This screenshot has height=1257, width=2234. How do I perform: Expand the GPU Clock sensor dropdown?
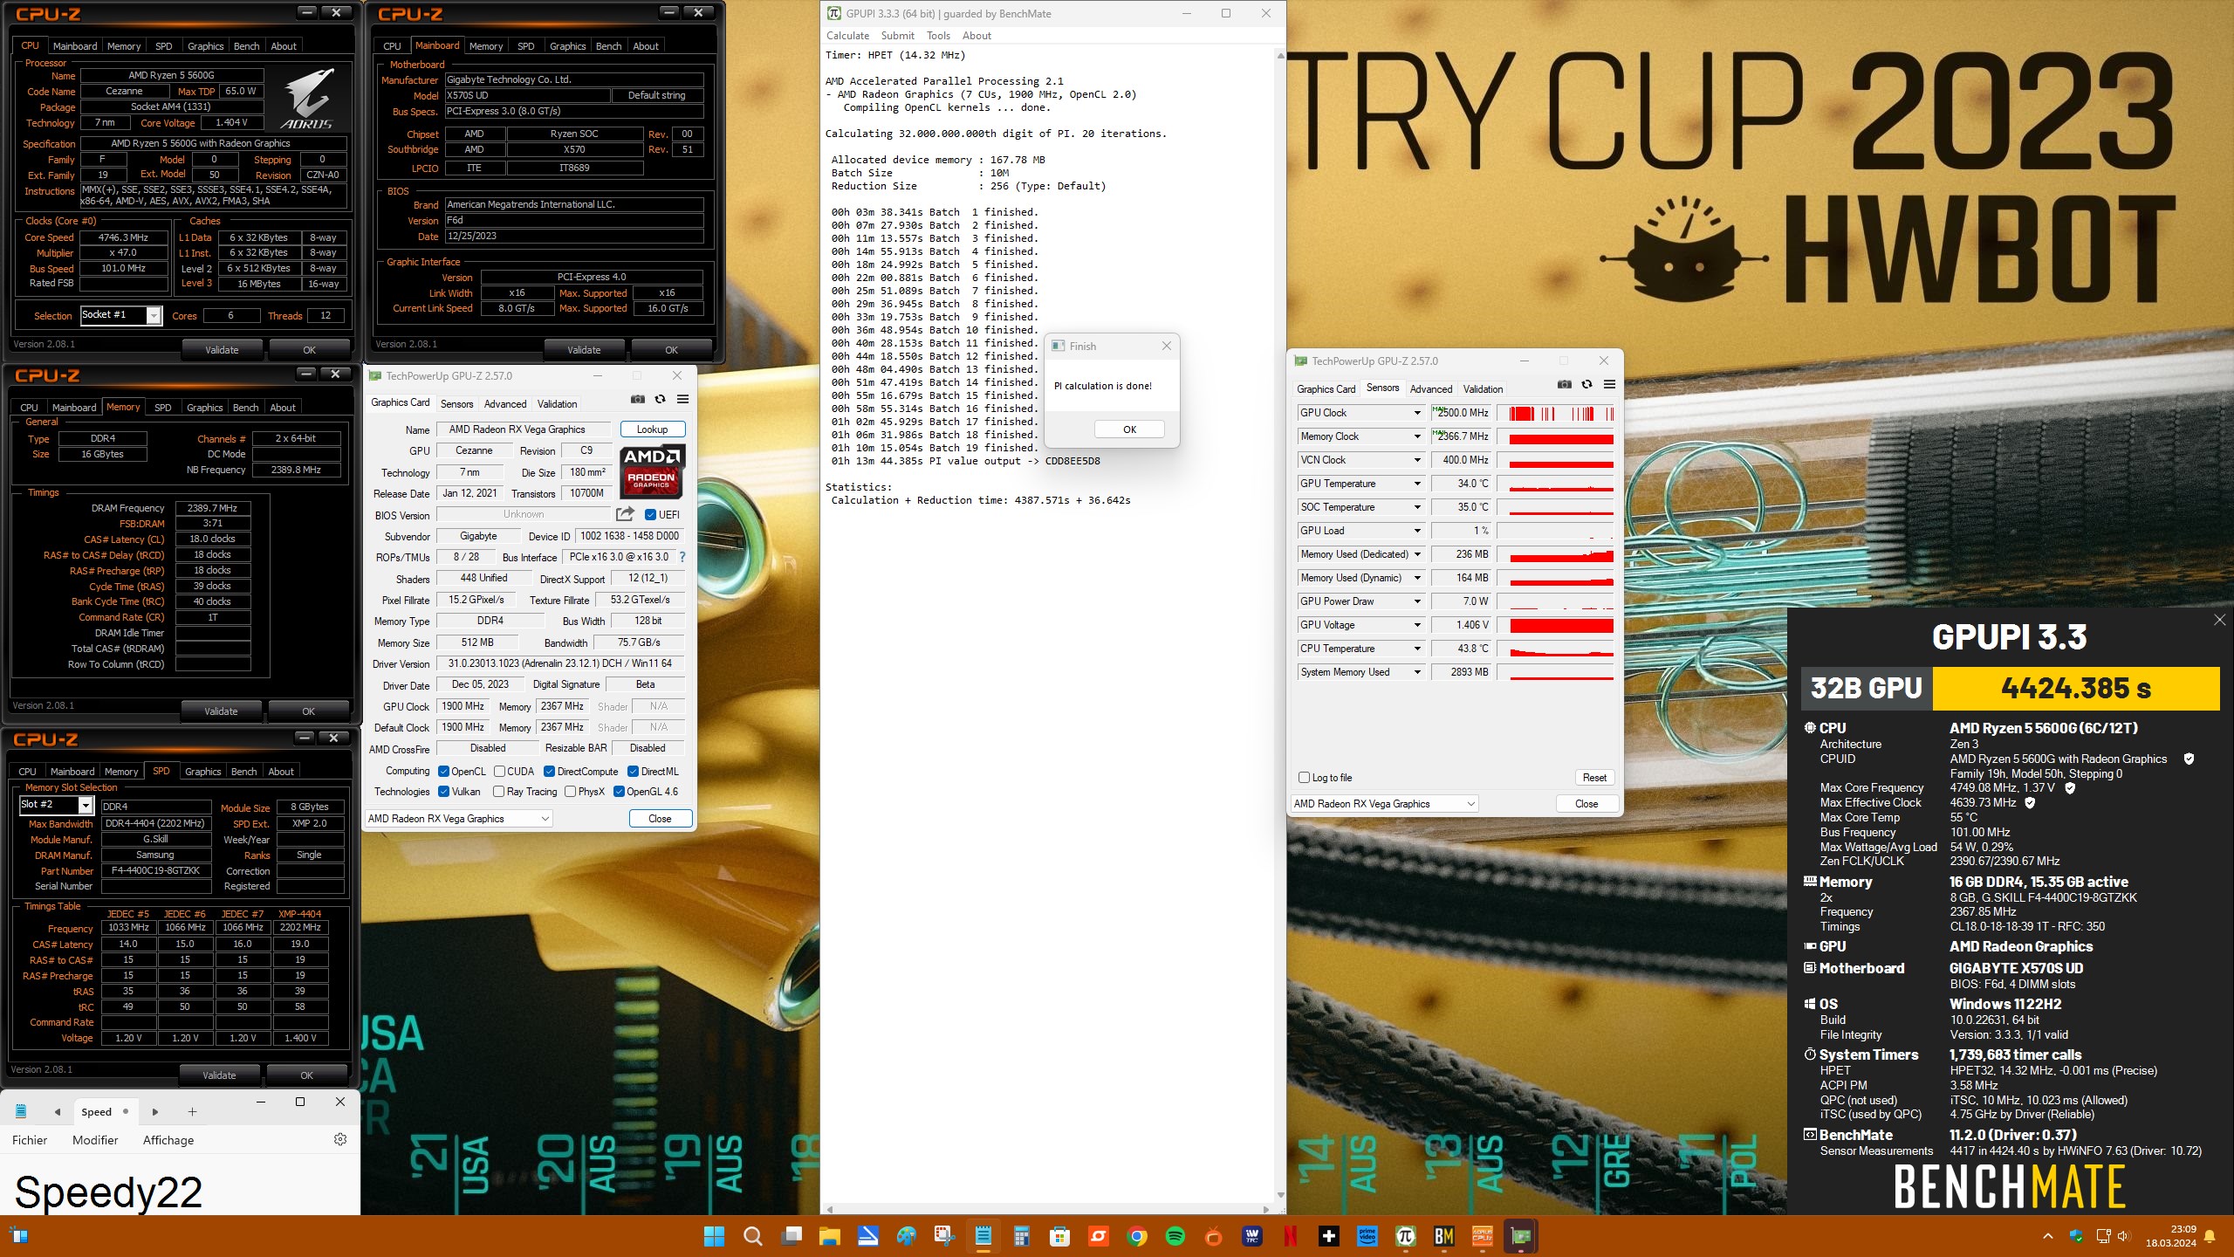[1417, 413]
